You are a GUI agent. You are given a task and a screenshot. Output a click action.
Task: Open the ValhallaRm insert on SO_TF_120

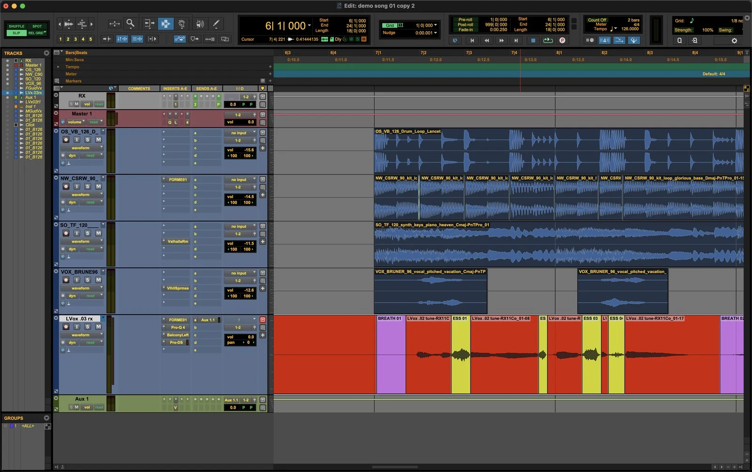178,241
